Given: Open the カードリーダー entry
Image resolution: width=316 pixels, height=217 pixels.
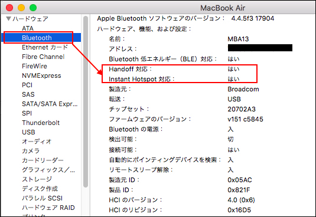Looking at the screenshot, I should pyautogui.click(x=43, y=160).
